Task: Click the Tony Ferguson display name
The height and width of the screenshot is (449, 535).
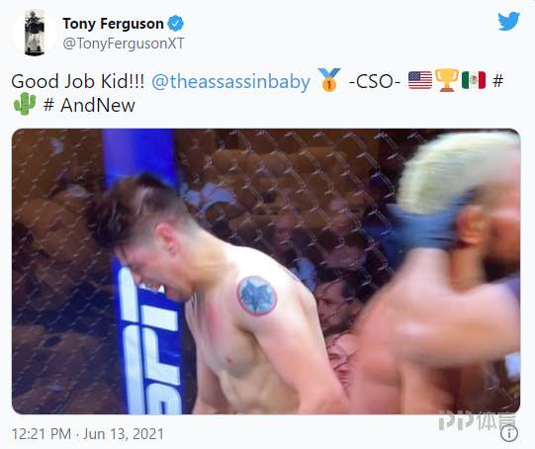Action: coord(114,24)
